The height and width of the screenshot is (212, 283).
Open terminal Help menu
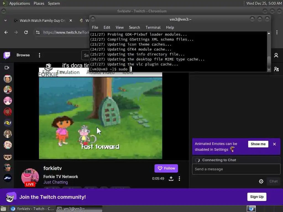point(170,27)
